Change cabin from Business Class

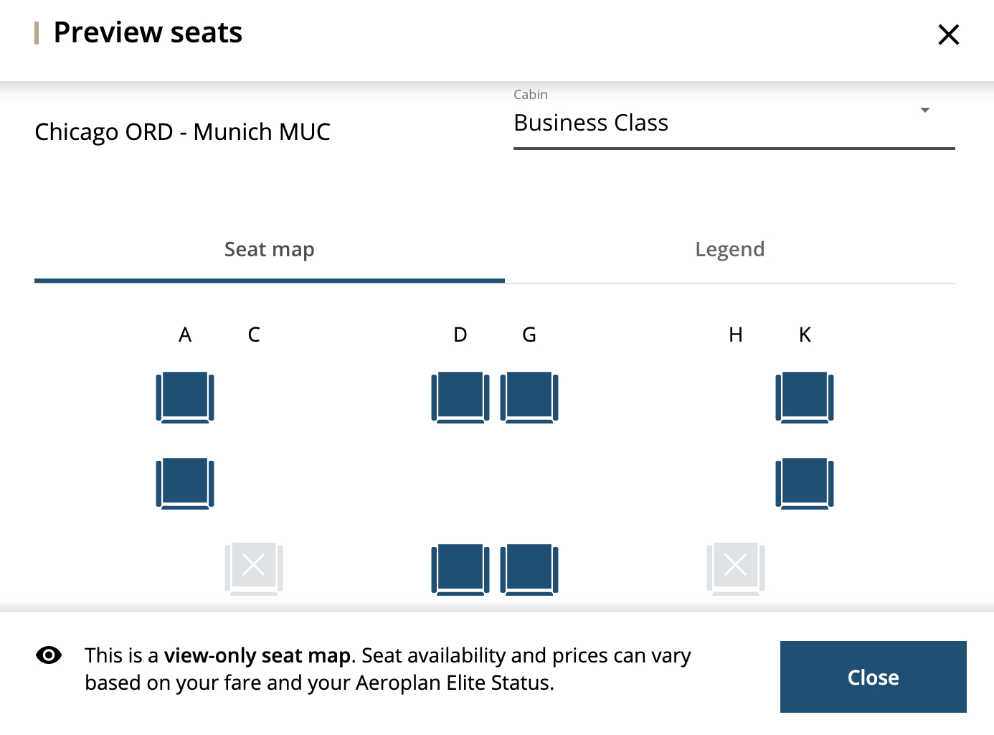pos(734,122)
